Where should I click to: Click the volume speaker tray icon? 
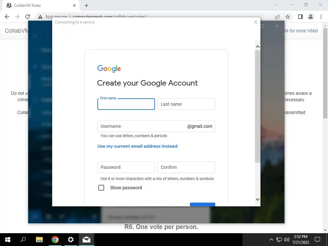click(287, 240)
